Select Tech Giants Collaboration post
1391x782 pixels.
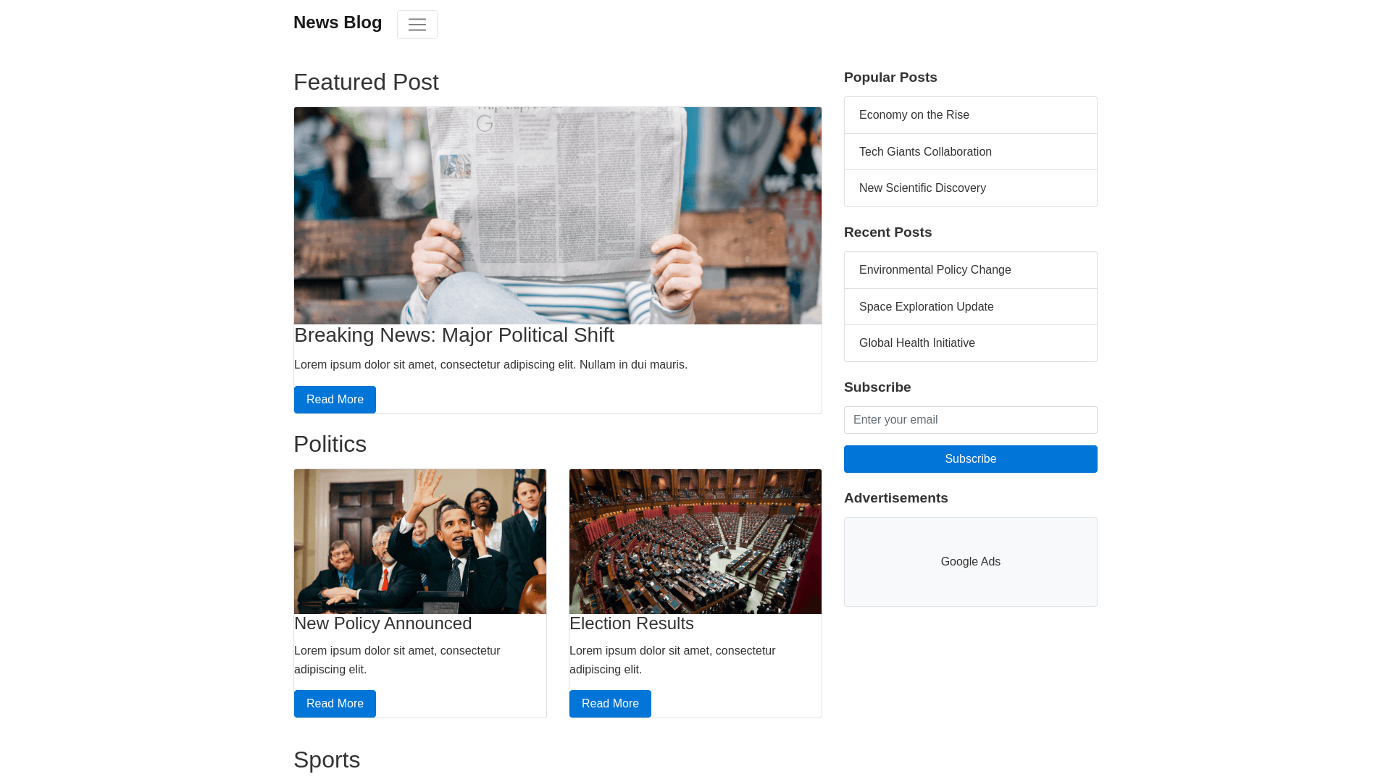point(970,152)
